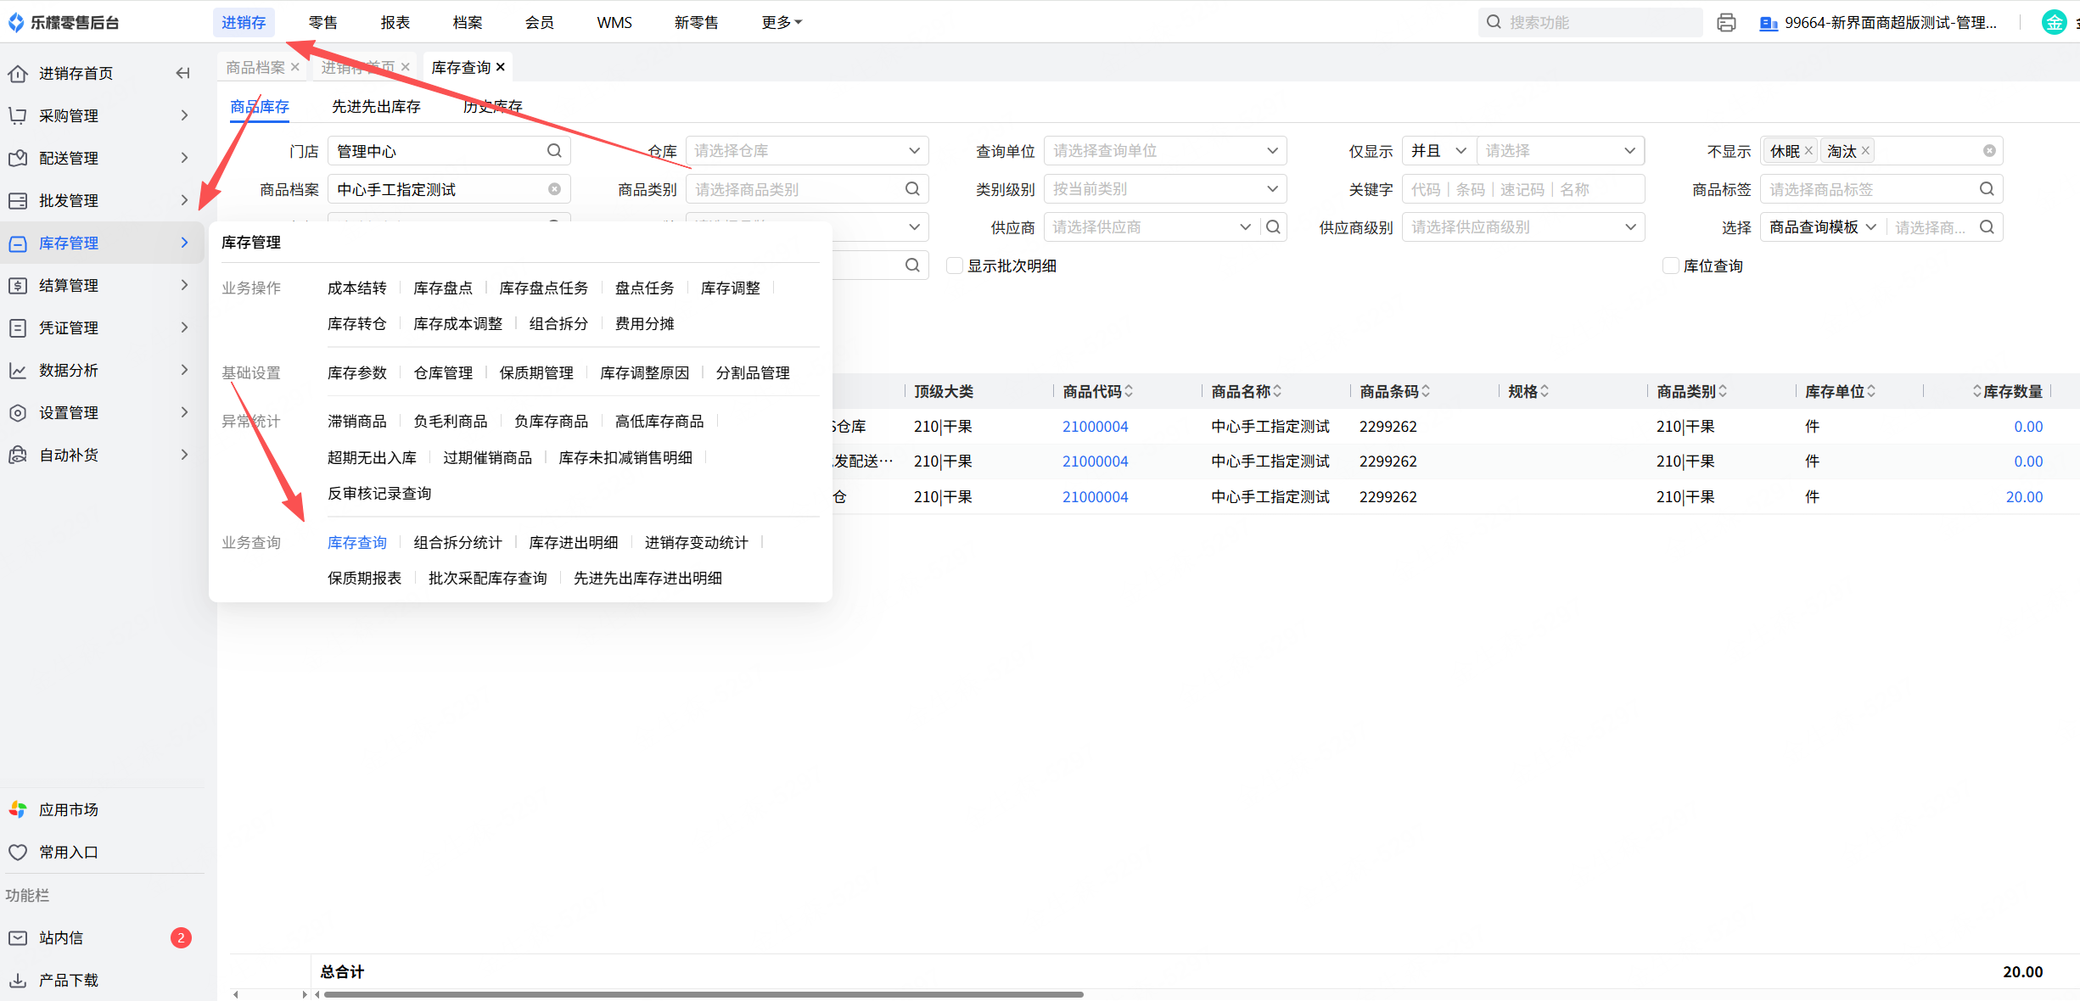This screenshot has height=1001, width=2080.
Task: Remove the 休眠 tag from 不显示 filter
Action: pos(1808,151)
